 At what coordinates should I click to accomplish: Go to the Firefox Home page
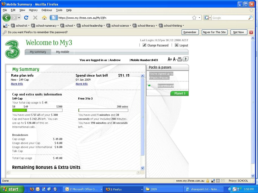44,18
